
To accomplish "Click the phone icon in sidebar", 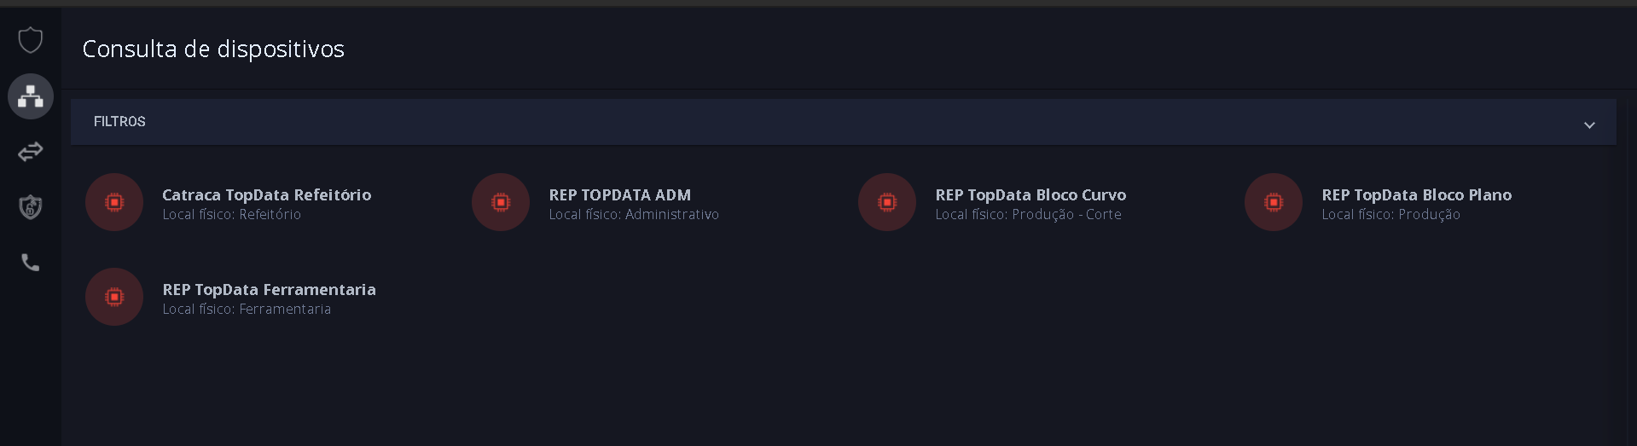I will click(31, 263).
